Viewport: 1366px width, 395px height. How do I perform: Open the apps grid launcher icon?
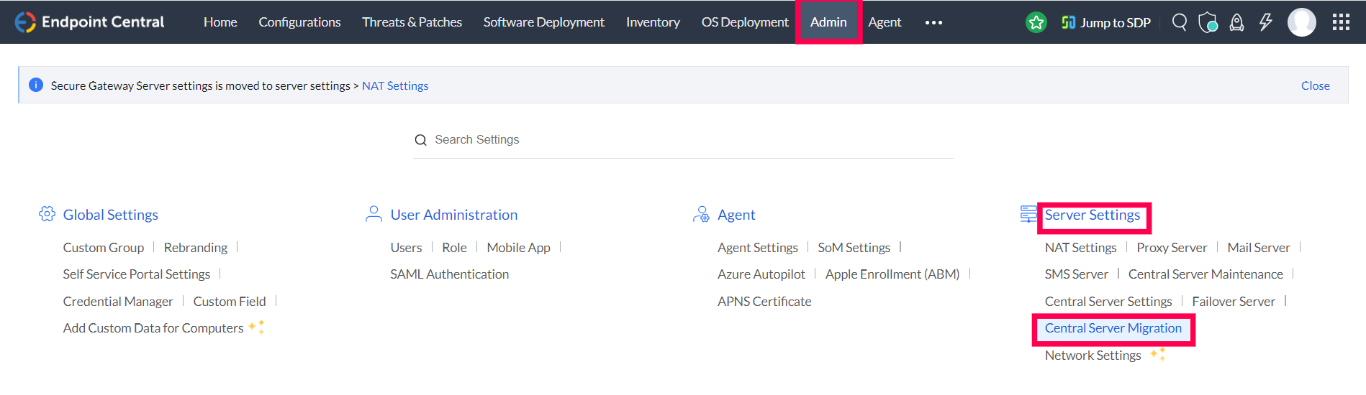tap(1341, 22)
